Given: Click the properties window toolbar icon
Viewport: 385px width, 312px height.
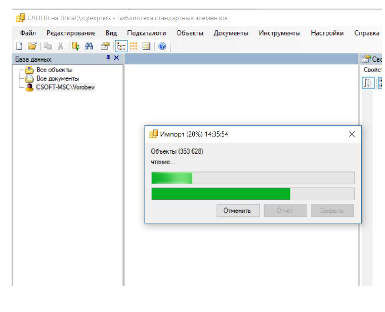Looking at the screenshot, I should pos(105,46).
